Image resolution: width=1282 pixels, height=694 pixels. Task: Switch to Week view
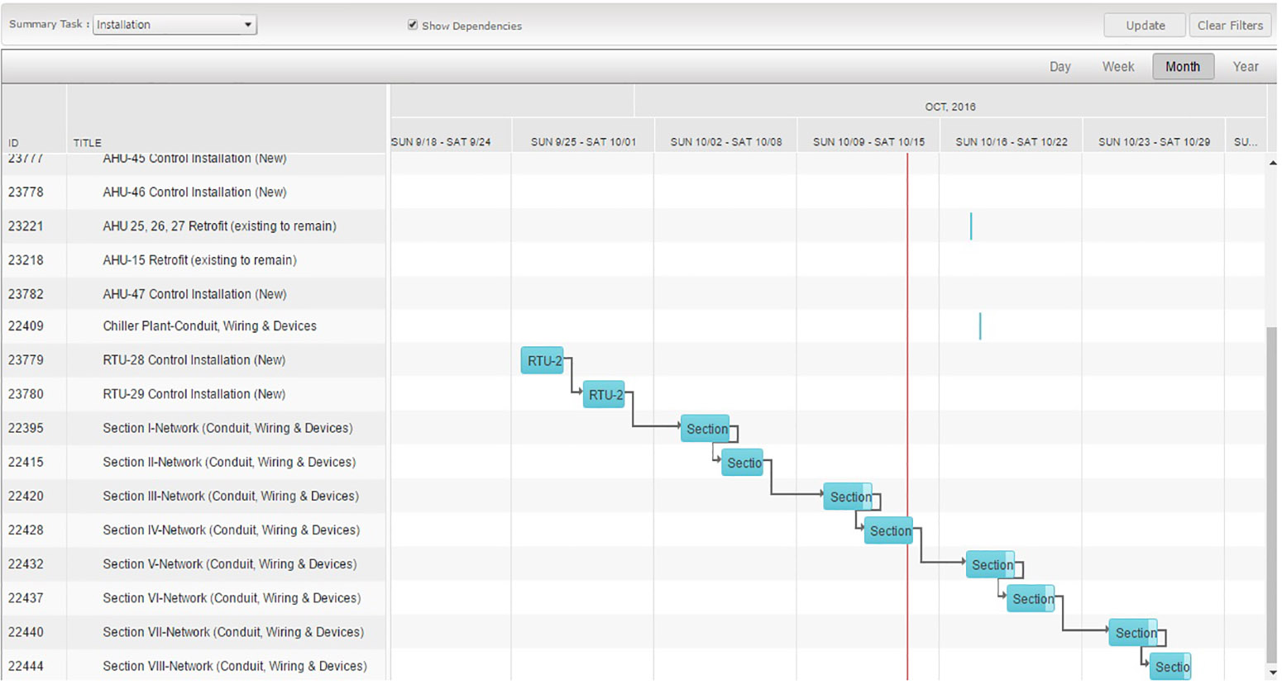1117,67
